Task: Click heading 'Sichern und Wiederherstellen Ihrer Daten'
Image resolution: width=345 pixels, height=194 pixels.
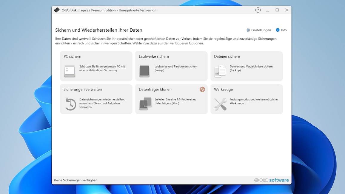Action: 98,30
